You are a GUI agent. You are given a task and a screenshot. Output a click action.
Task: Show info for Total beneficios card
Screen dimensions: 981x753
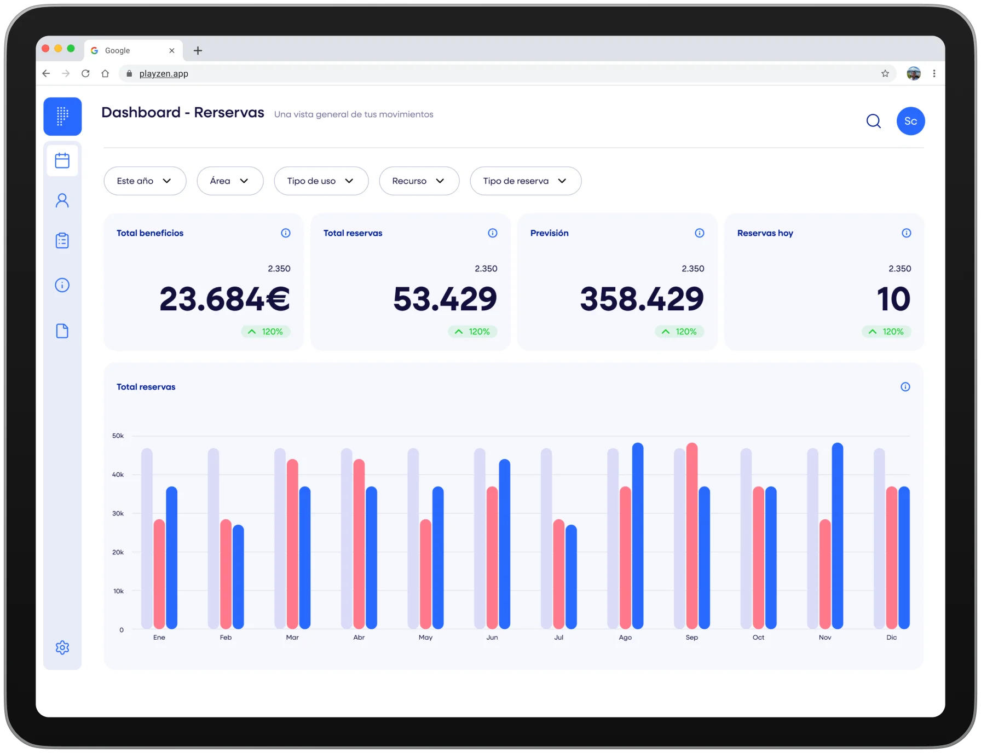(286, 233)
